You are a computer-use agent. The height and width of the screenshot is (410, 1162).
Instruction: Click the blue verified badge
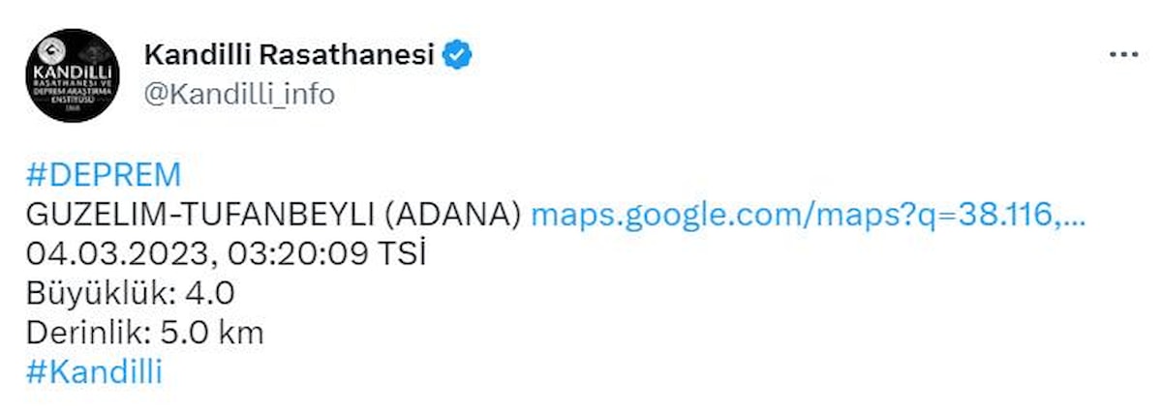tap(456, 55)
